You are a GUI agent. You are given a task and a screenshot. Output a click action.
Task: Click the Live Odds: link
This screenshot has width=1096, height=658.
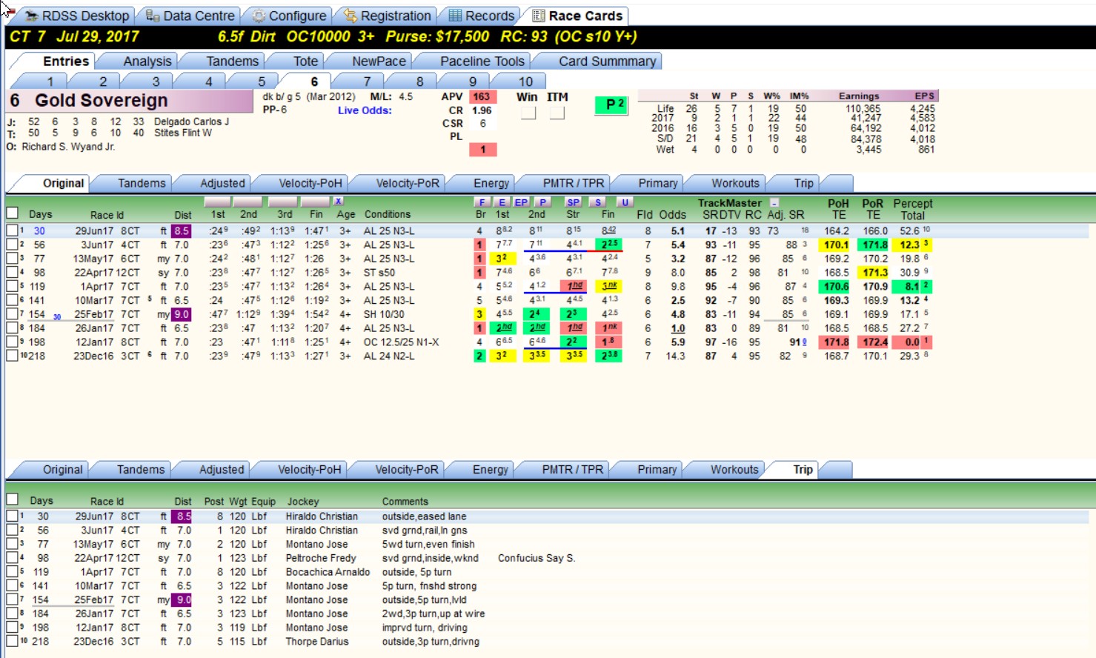[x=365, y=110]
